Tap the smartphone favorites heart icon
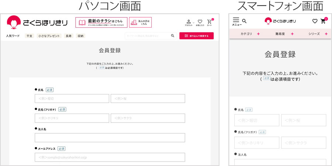Image resolution: width=332 pixels, height=166 pixels. pos(315,21)
